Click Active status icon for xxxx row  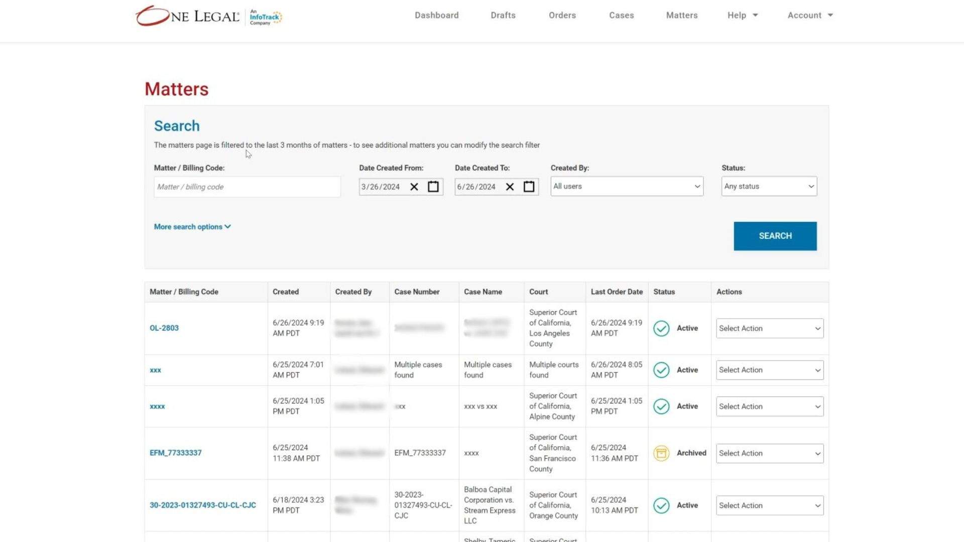click(661, 406)
